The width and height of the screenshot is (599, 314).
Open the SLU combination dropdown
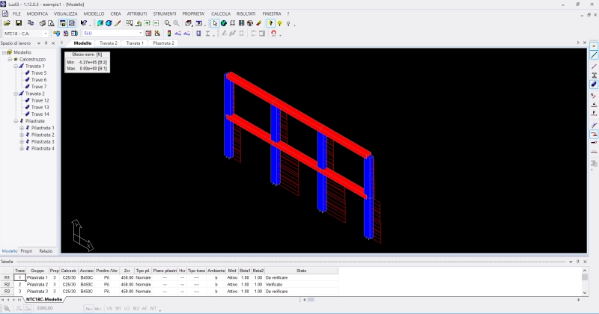point(140,34)
